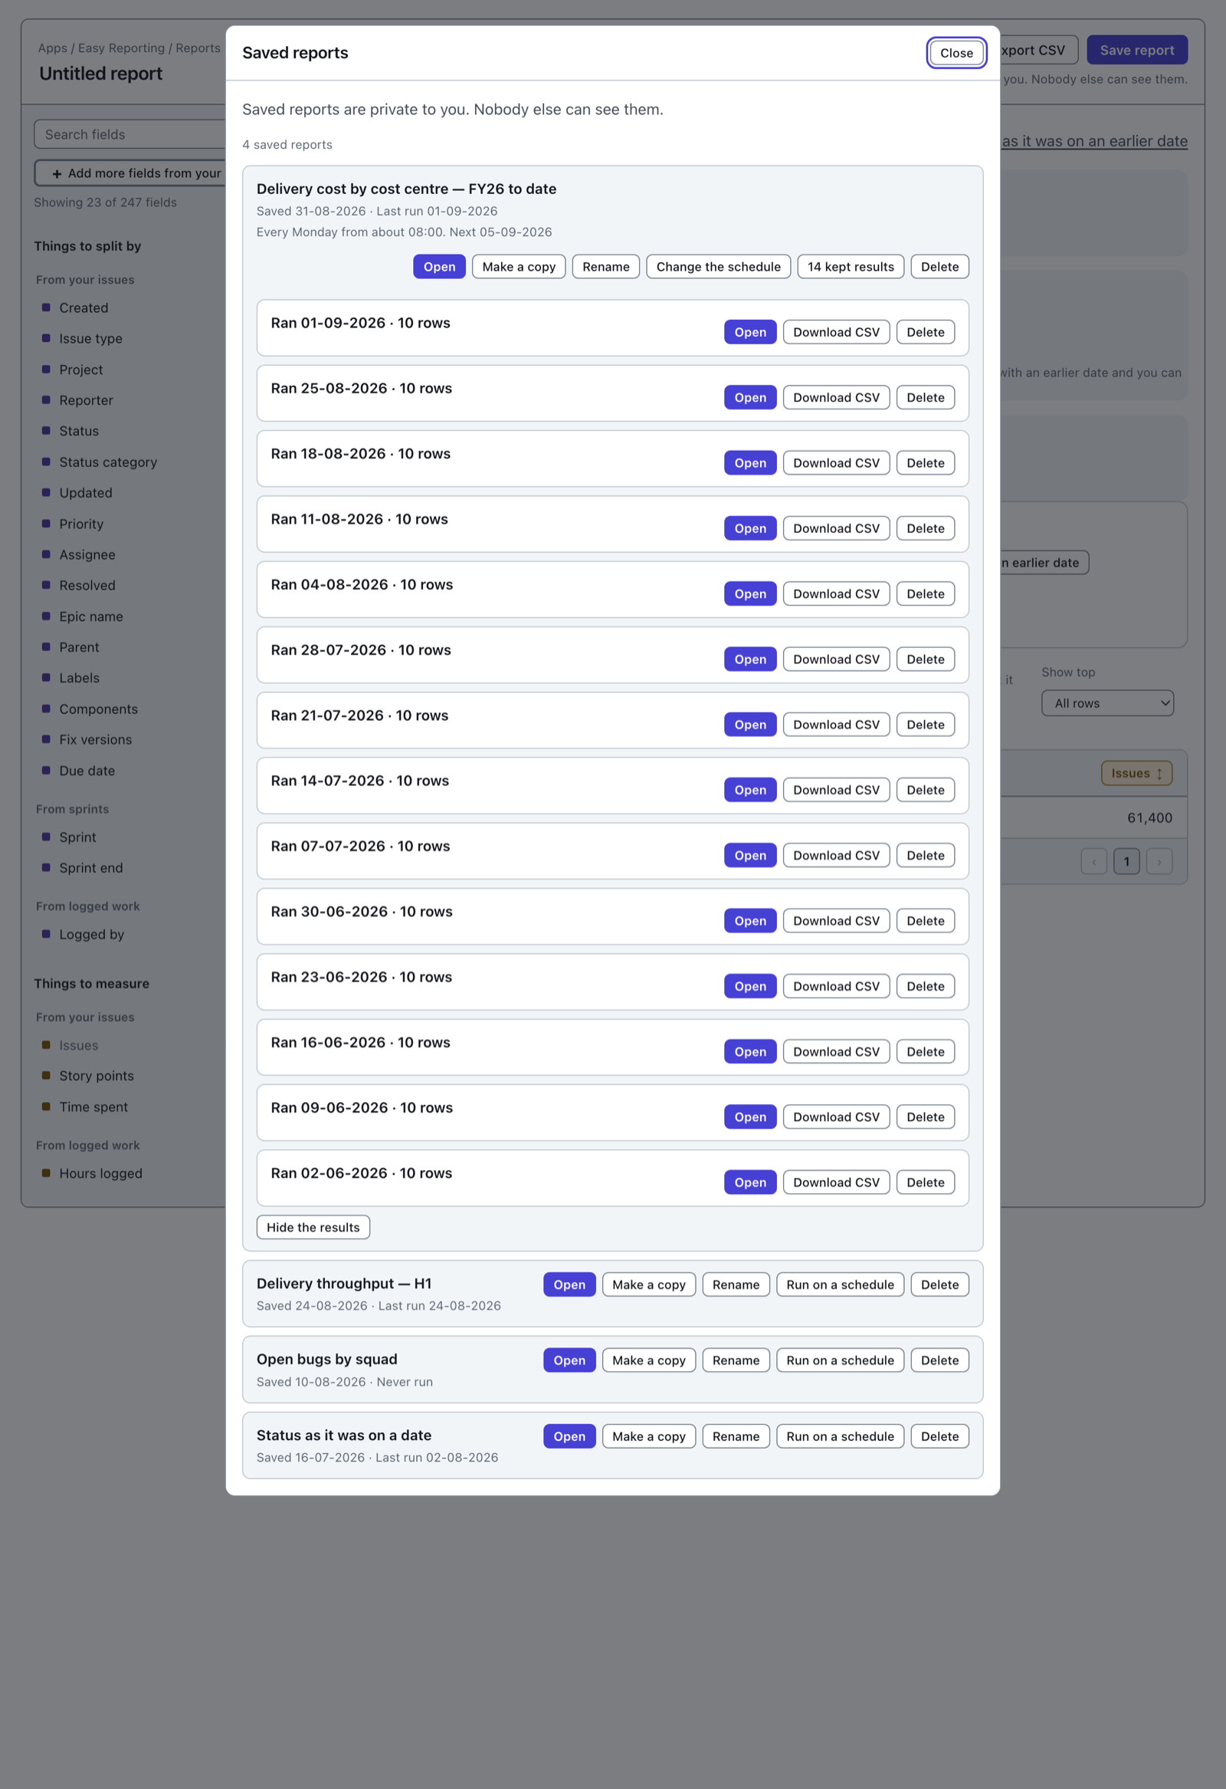
Task: Download CSV for run 14-07-2026
Action: pos(836,790)
